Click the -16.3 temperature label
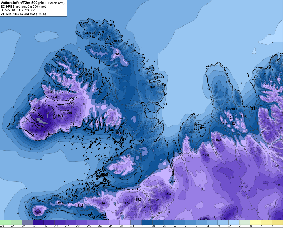The width and height of the screenshot is (283, 228). click(x=53, y=97)
